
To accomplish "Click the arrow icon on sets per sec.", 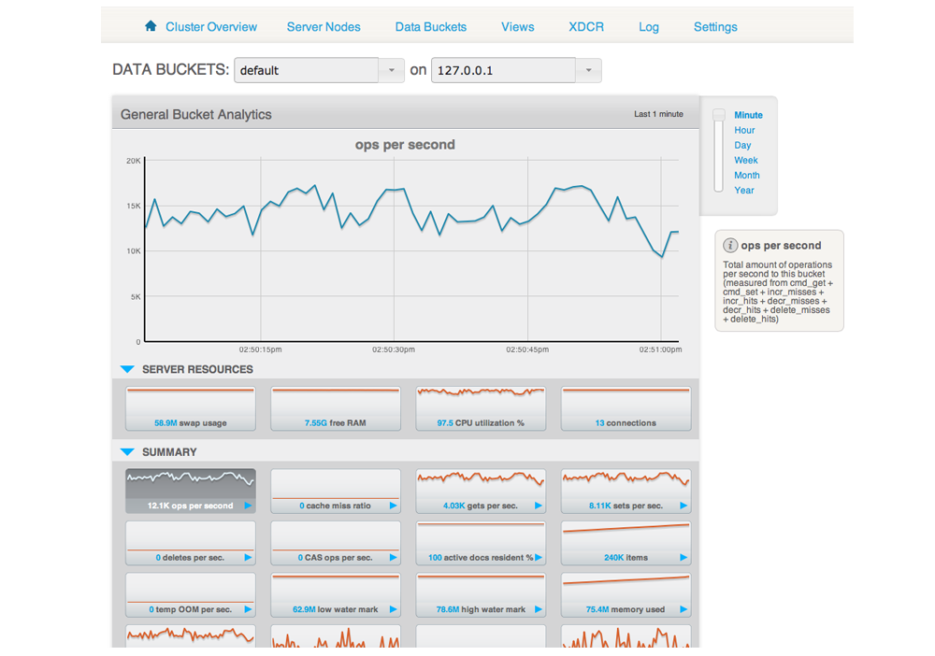I will [683, 506].
